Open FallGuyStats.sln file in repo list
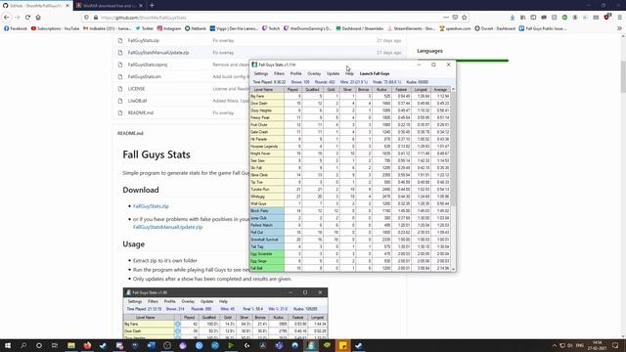The height and width of the screenshot is (352, 626). tap(144, 76)
